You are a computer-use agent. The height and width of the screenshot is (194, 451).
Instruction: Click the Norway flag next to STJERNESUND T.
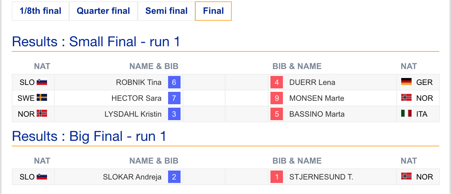click(406, 176)
